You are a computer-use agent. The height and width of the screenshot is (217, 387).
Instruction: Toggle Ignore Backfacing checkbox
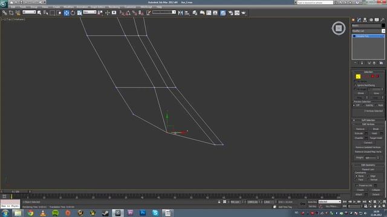click(x=356, y=85)
